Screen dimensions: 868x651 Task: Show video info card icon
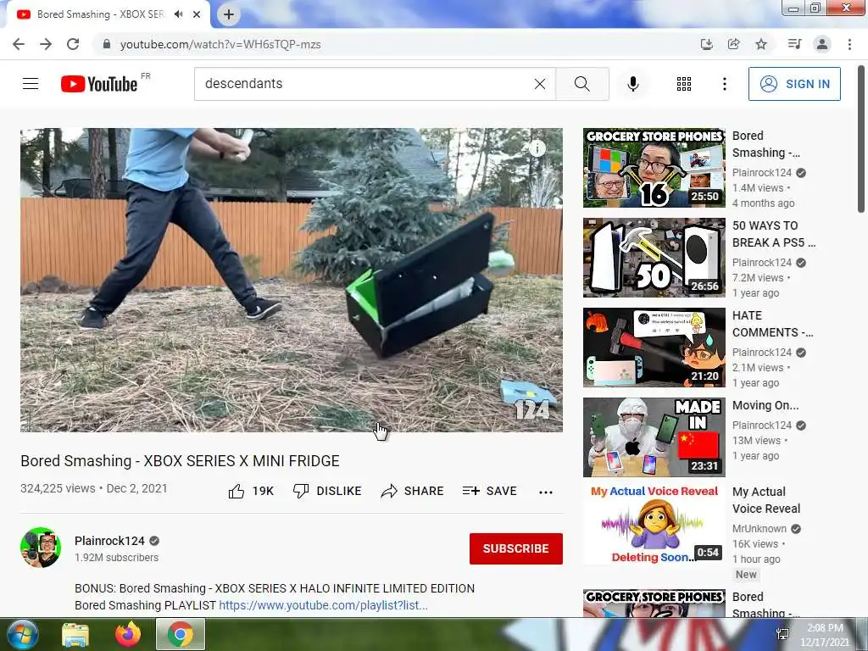(537, 147)
